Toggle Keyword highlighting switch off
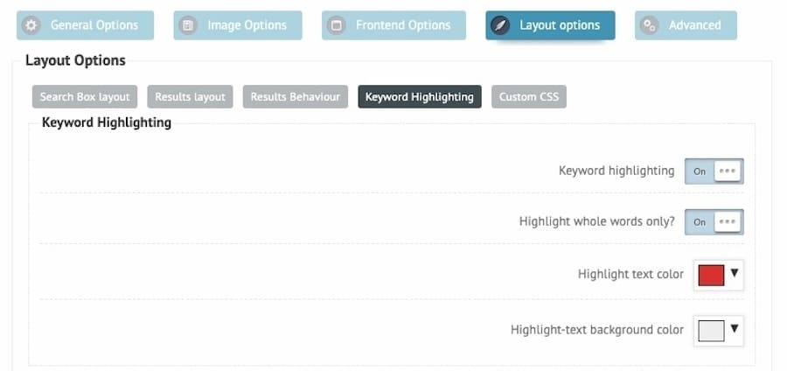Viewport: 787px width, 371px height. [x=714, y=171]
